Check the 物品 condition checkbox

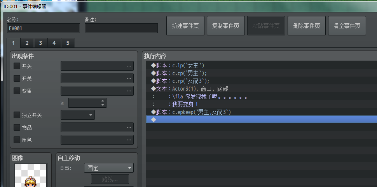17,127
